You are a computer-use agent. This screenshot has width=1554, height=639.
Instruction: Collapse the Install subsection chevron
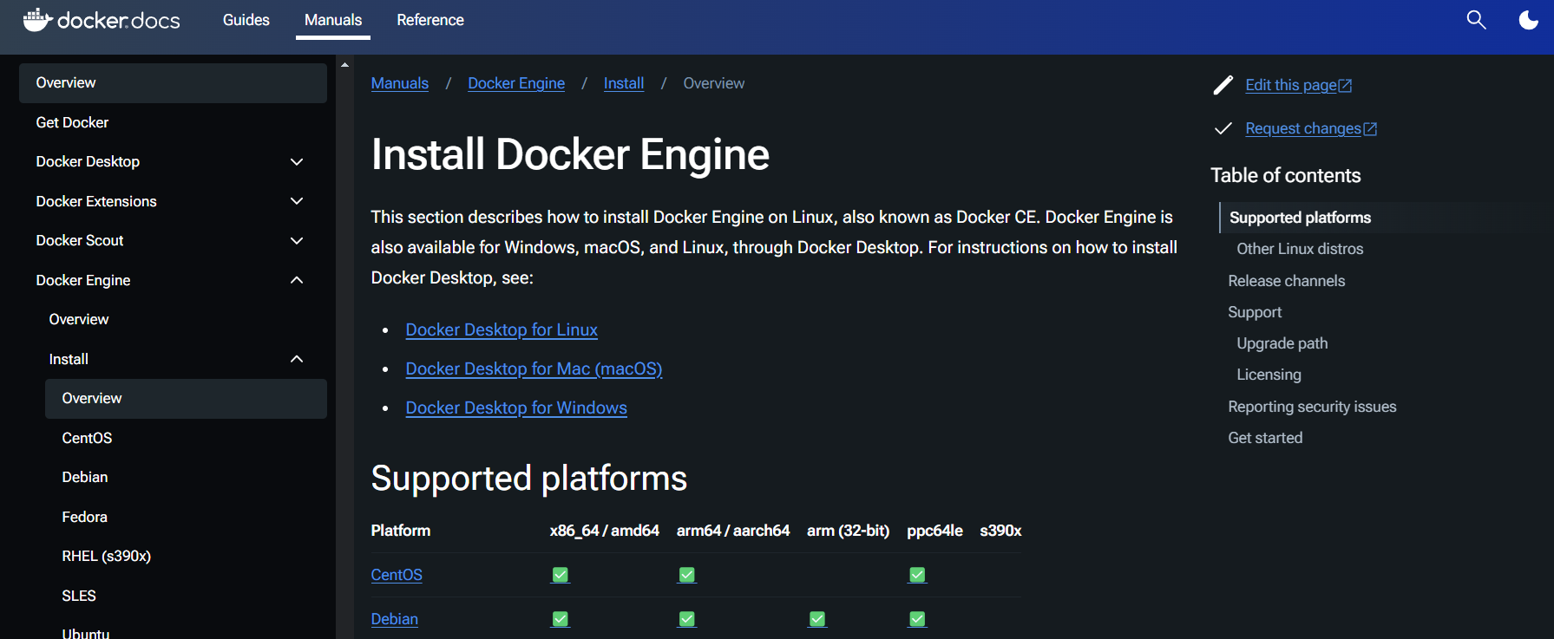297,359
